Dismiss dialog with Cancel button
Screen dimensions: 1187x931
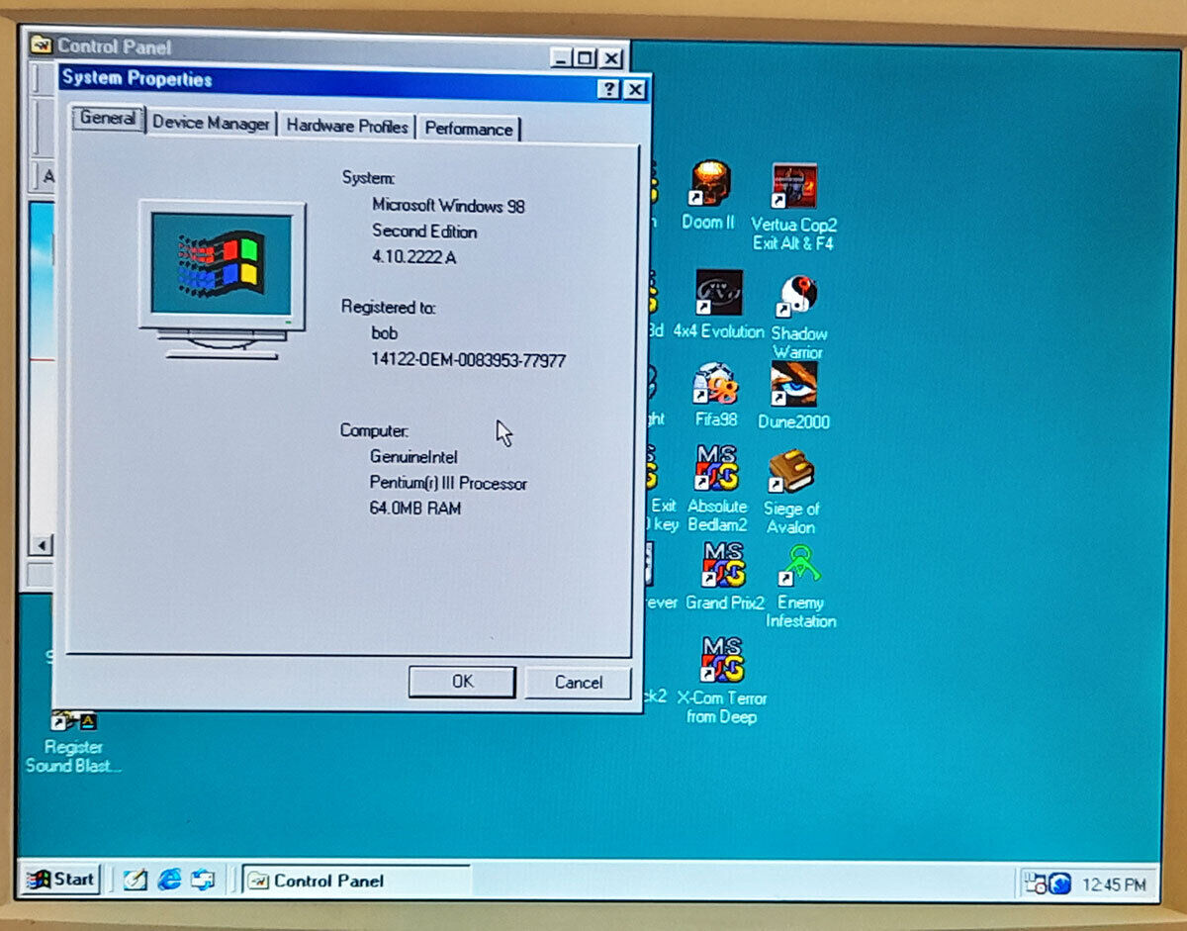tap(578, 682)
